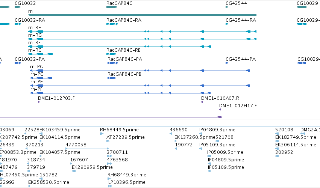Select the RH68449.3prime EST label
The image size is (320, 188).
tap(127, 175)
